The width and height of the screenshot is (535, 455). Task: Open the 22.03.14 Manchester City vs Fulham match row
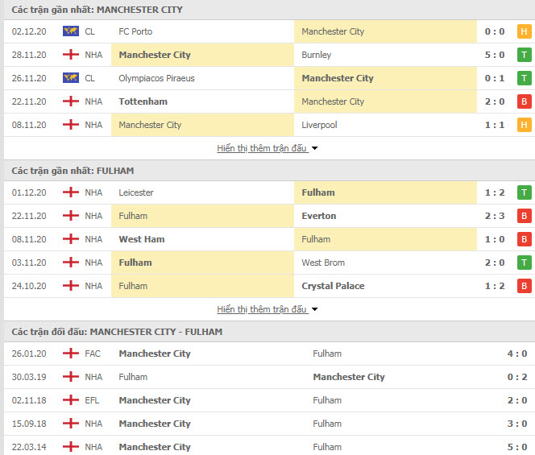[269, 446]
